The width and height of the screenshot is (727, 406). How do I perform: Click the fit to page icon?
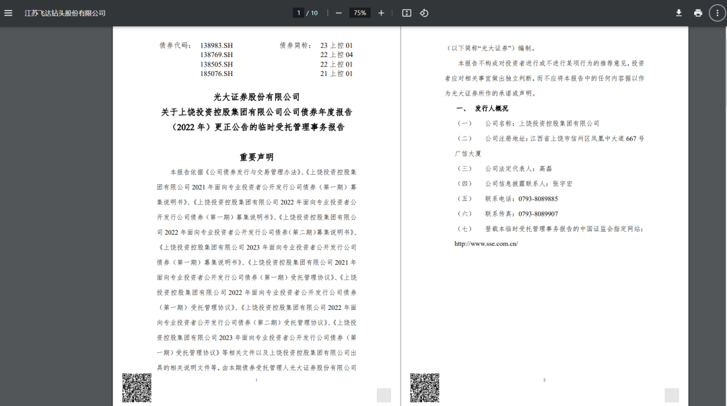pos(407,13)
